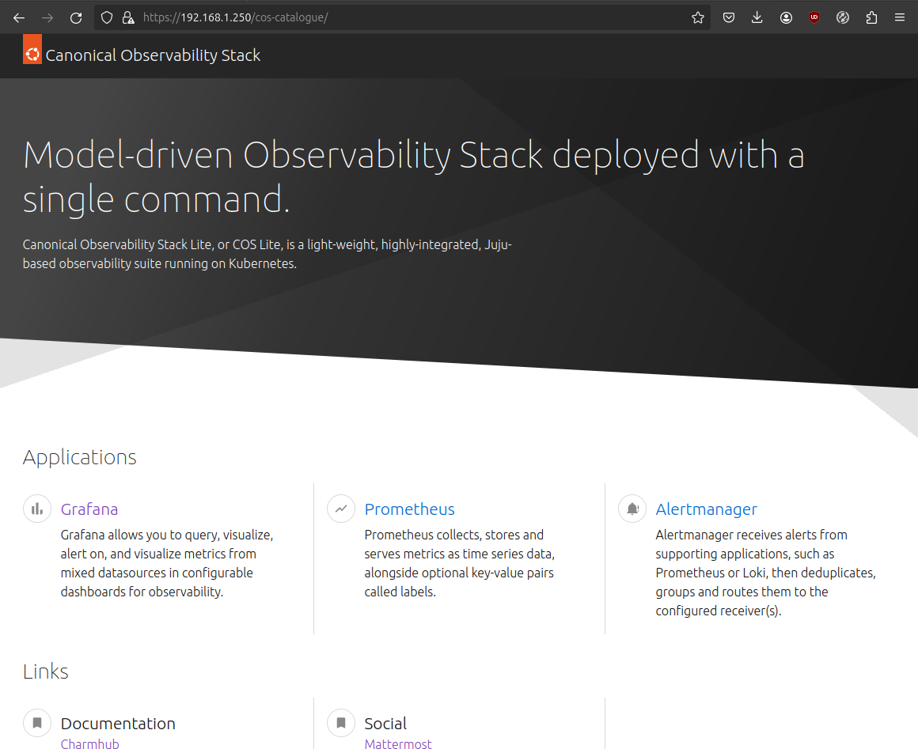This screenshot has width=918, height=749.
Task: Click the browser back arrow
Action: [19, 17]
